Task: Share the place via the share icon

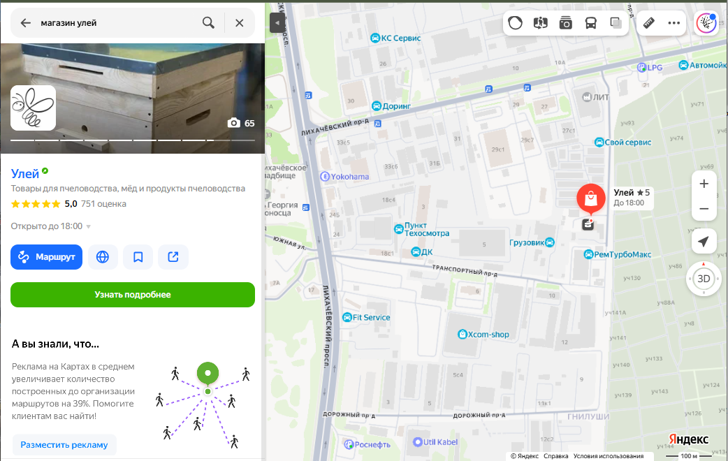Action: tap(173, 257)
